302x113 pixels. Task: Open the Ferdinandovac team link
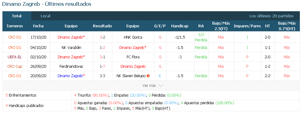click(71, 66)
